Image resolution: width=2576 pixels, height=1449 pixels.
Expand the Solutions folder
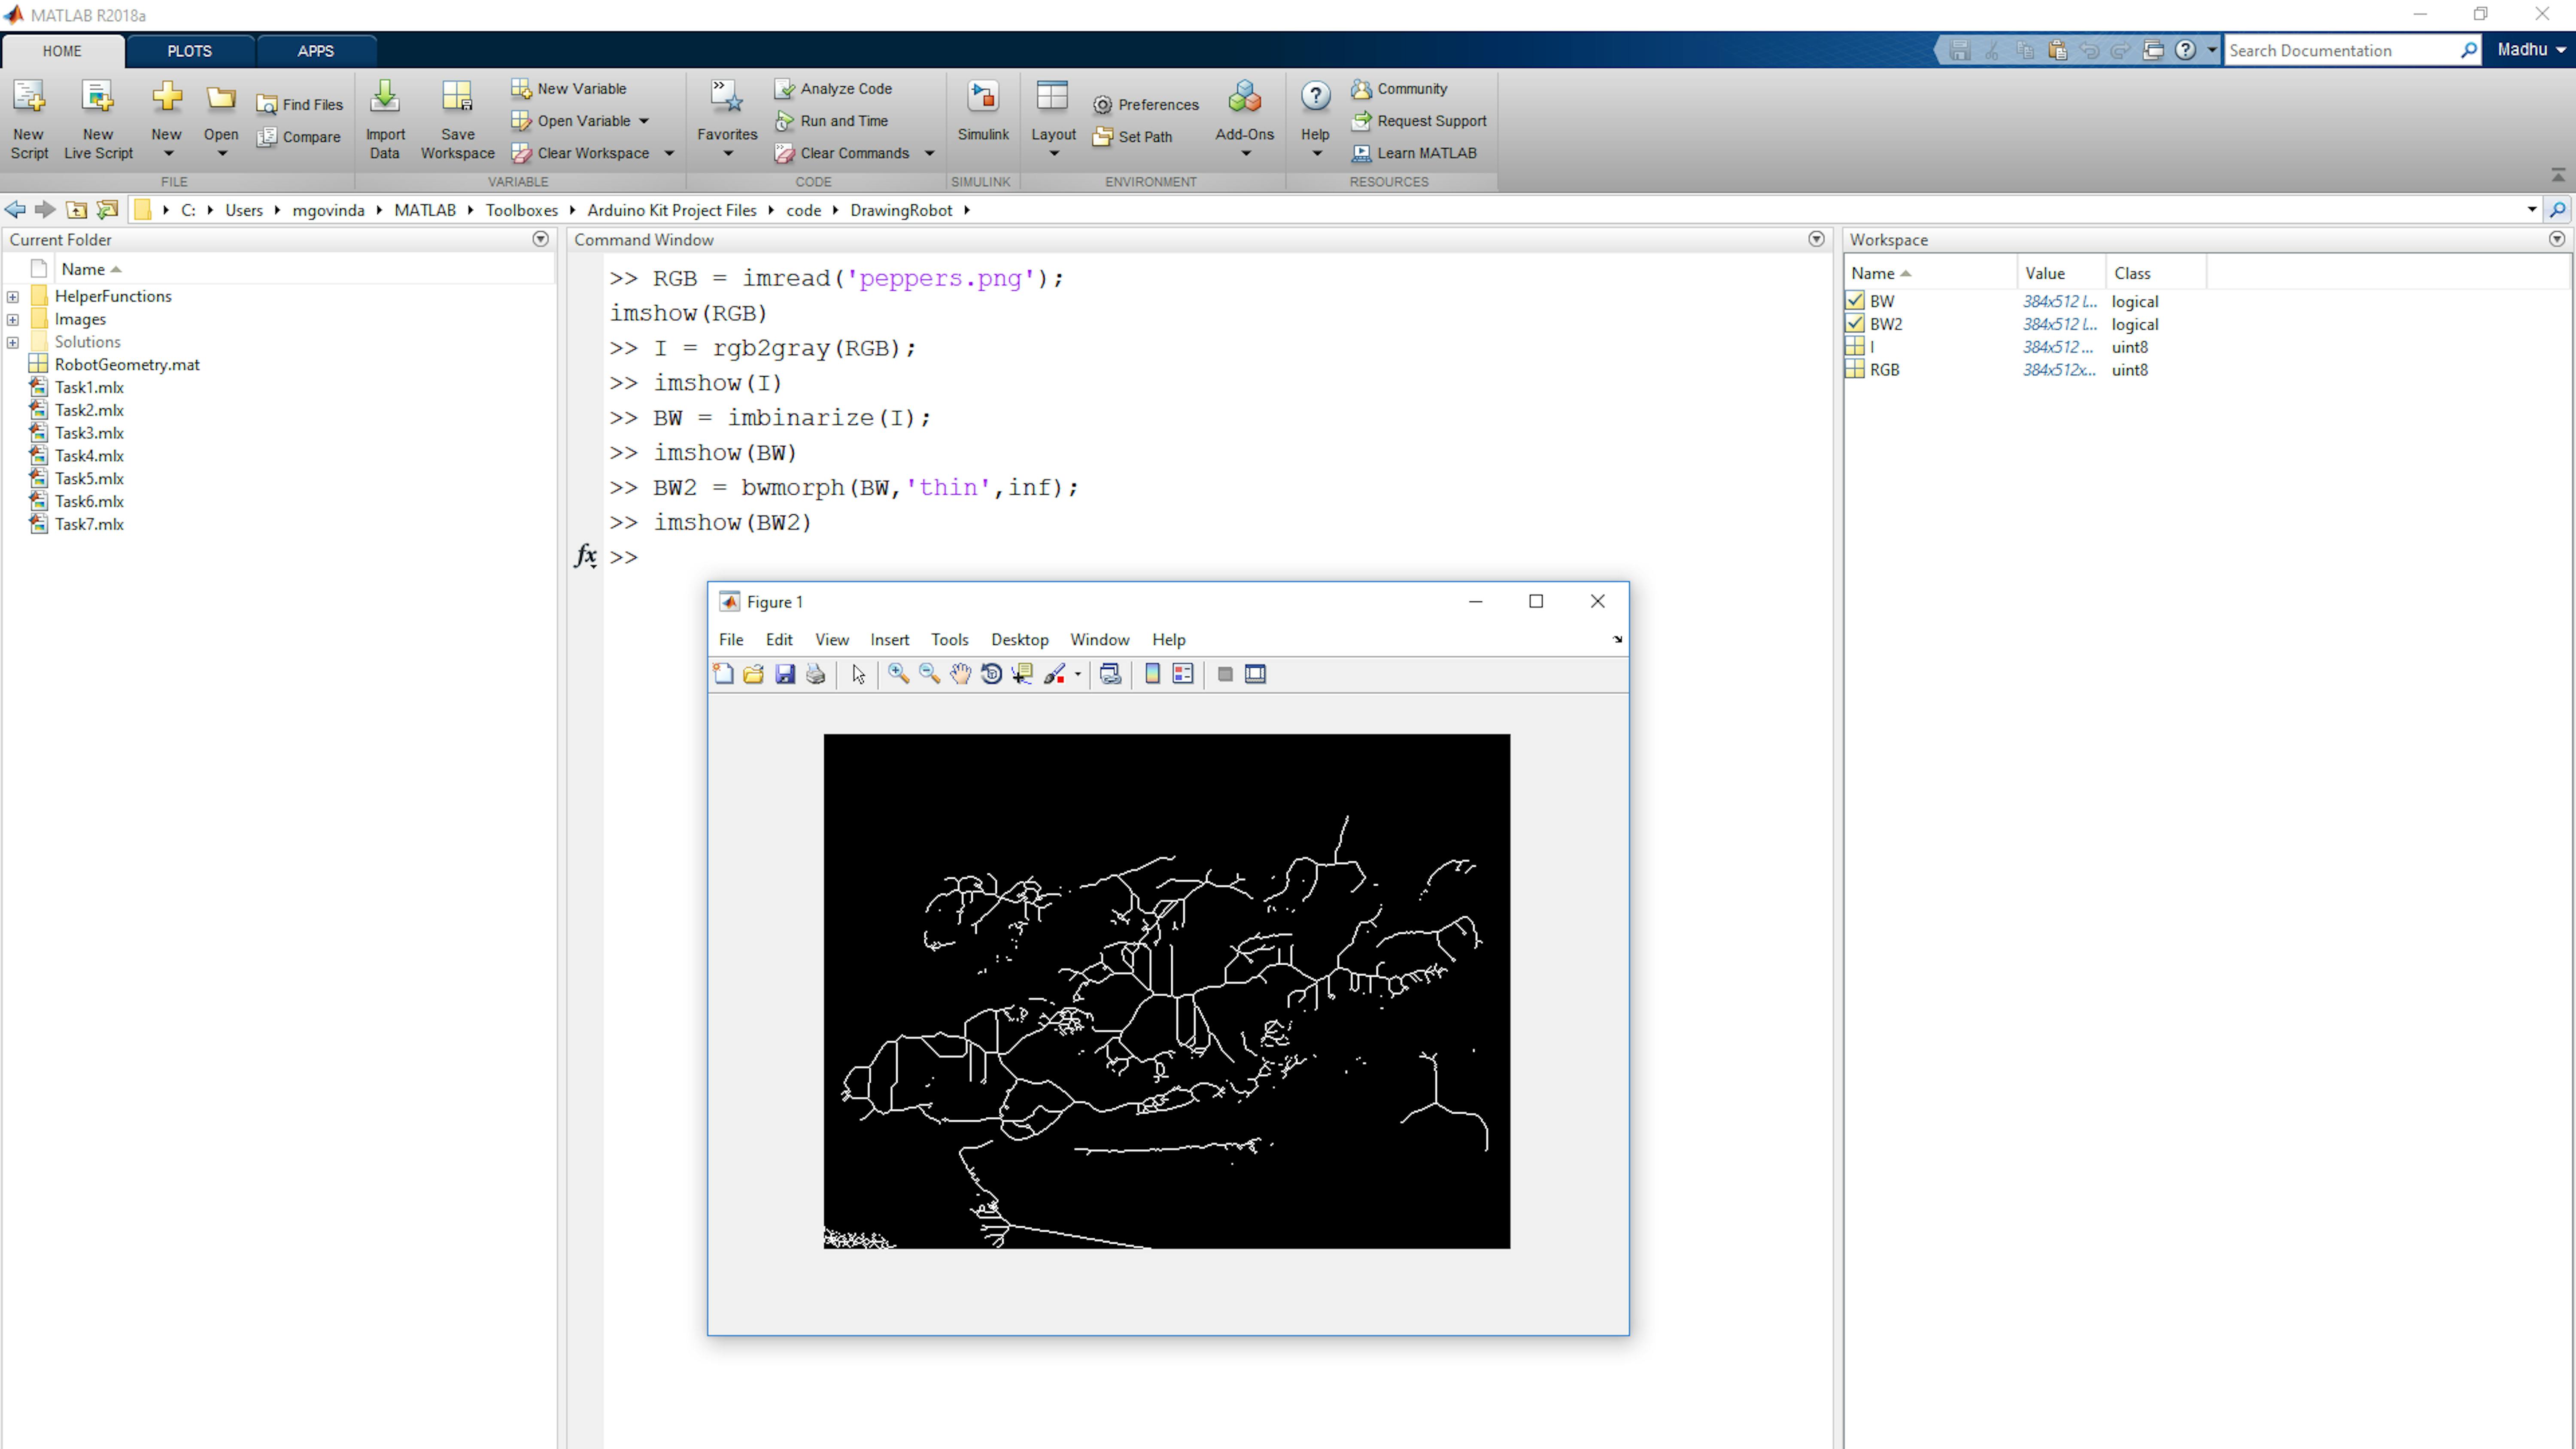click(x=13, y=343)
